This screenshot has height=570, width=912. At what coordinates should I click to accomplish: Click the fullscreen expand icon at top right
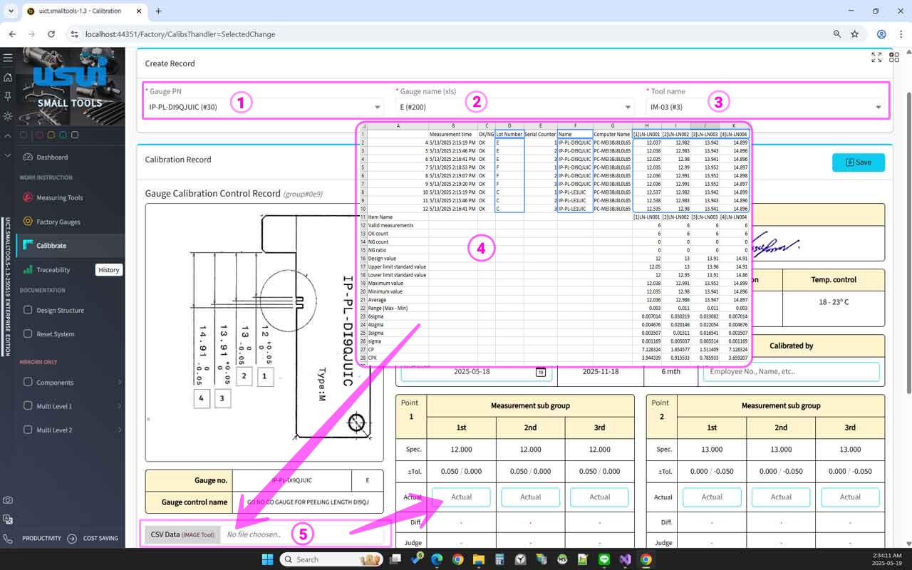pos(876,57)
